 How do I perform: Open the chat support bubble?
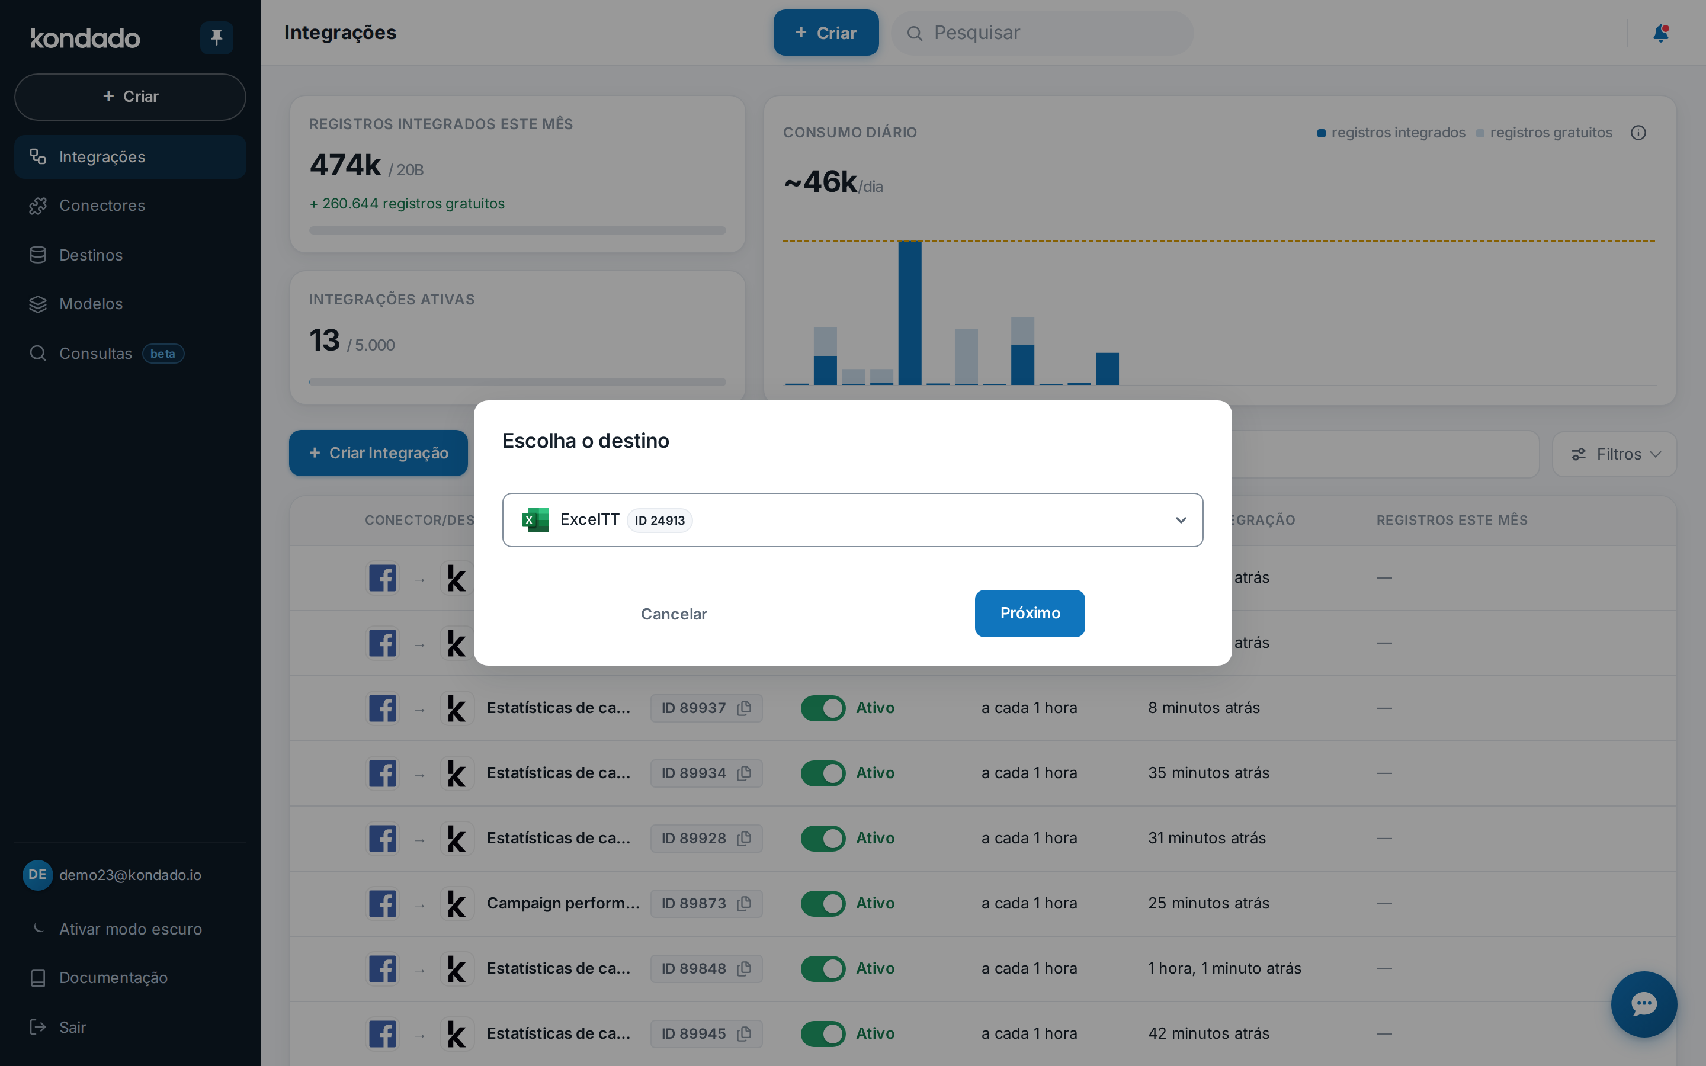pos(1643,1004)
